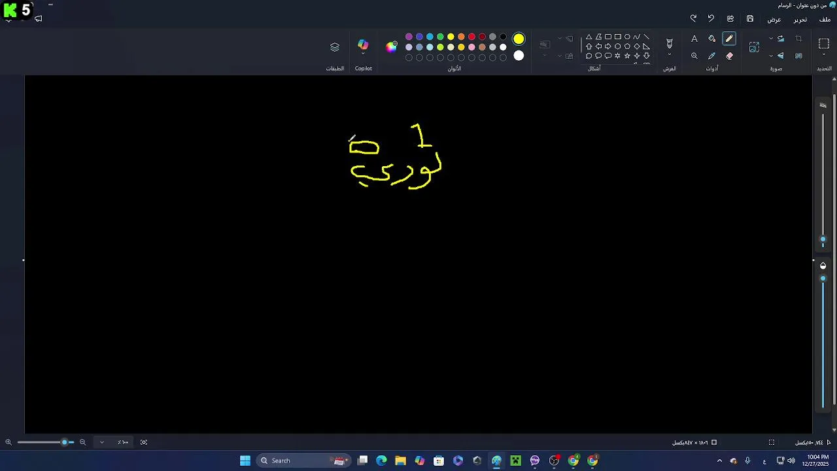Pick the orange color swatch
Viewport: 837px width, 471px height.
coord(461,37)
